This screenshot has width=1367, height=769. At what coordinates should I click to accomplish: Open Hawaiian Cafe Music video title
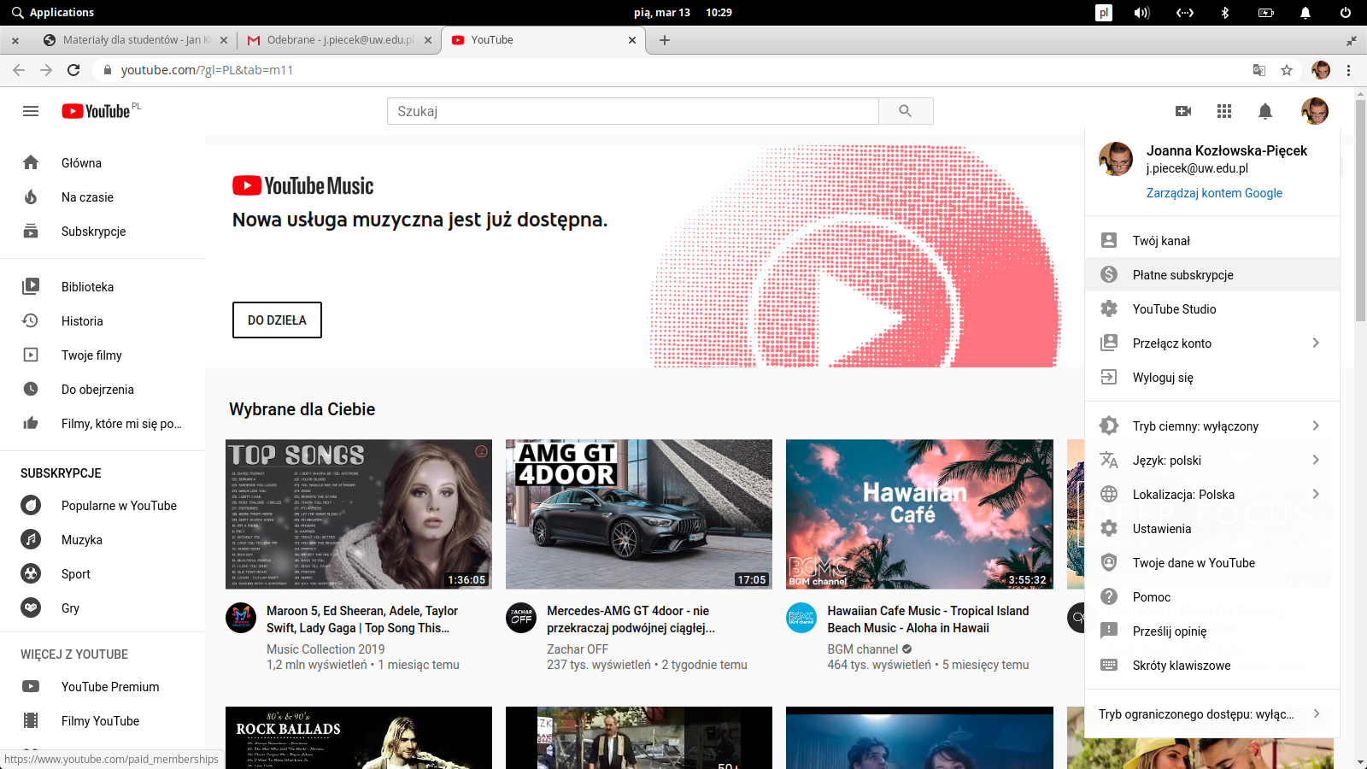[x=928, y=619]
